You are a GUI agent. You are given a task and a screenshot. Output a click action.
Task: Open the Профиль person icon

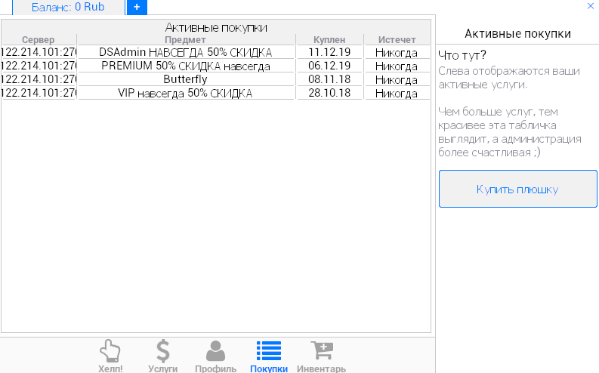215,352
